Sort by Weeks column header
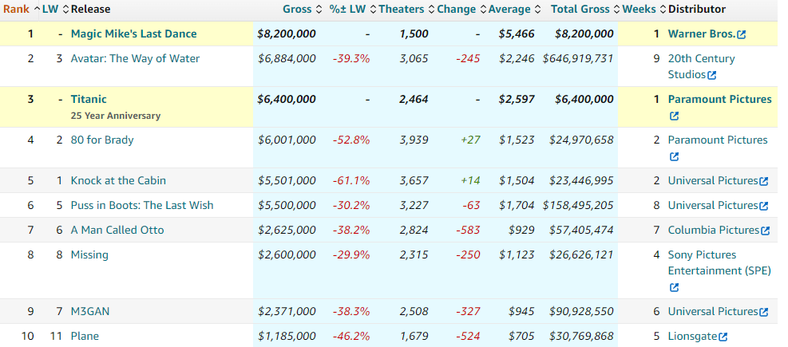 (x=639, y=9)
